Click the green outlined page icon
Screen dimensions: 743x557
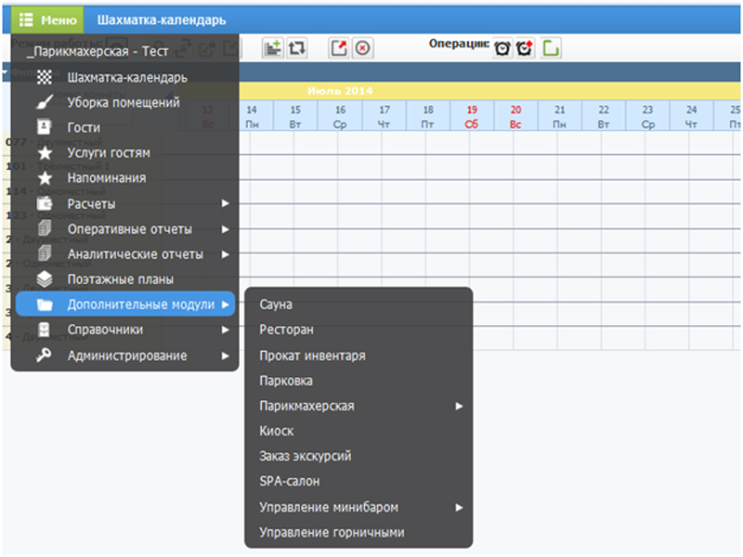click(551, 48)
